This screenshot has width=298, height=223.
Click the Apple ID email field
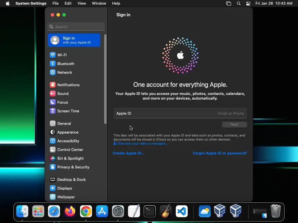[180, 114]
